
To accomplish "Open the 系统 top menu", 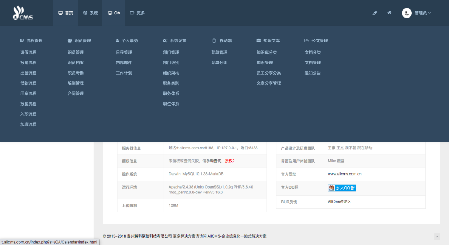I will (91, 13).
